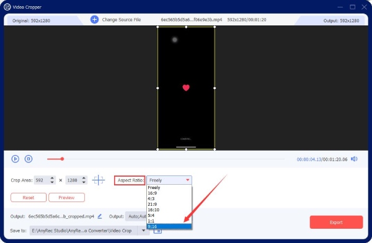The height and width of the screenshot is (243, 372).
Task: Click the Preview button
Action: (67, 197)
